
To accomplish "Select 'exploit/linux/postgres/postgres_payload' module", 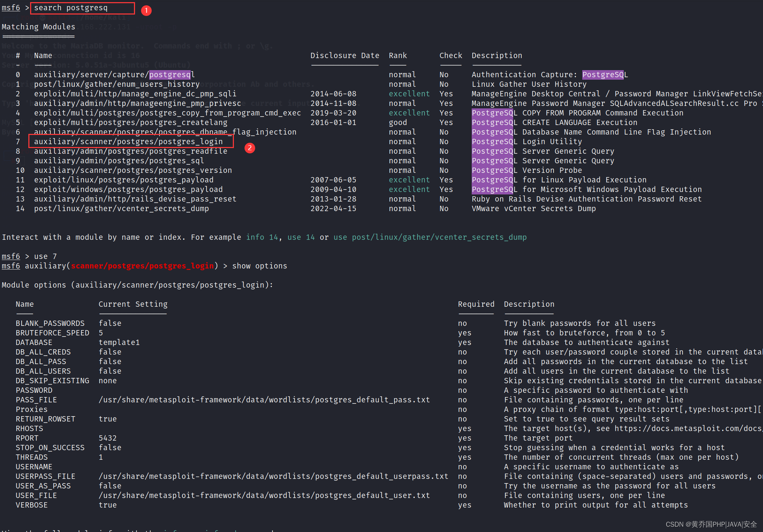I will point(124,180).
